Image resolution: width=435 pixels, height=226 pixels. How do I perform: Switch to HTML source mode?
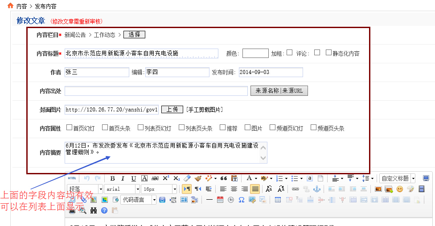point(72,178)
